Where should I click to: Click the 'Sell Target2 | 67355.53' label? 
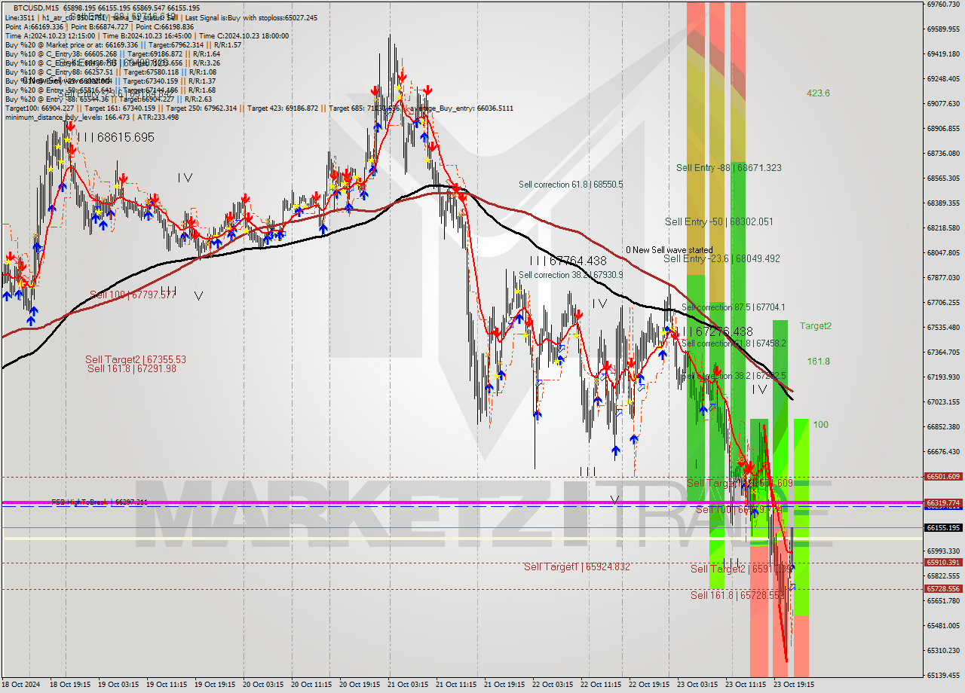(136, 360)
